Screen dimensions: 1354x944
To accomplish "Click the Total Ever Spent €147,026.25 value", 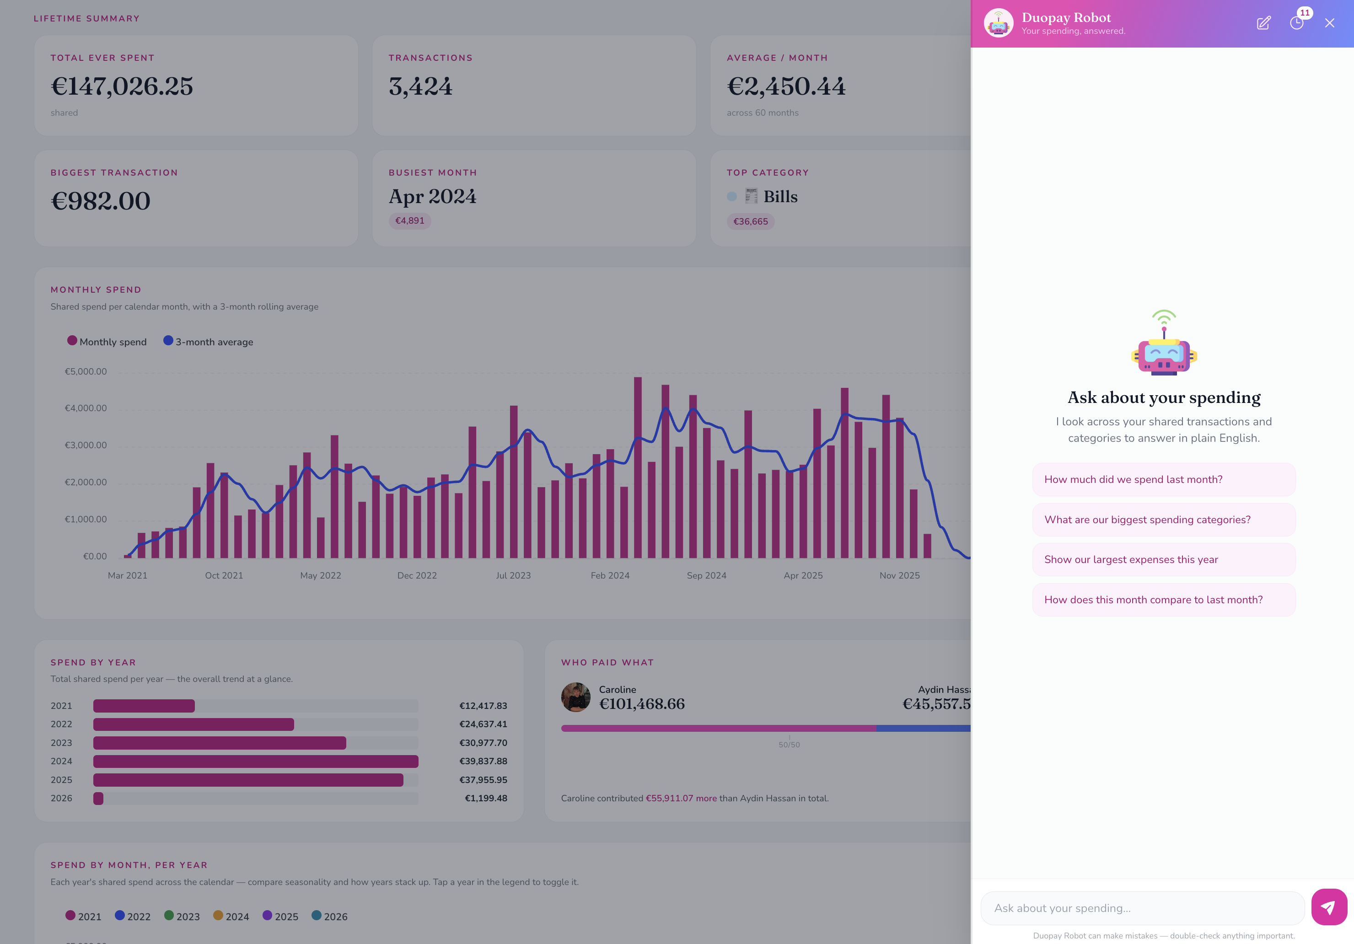I will pyautogui.click(x=122, y=86).
